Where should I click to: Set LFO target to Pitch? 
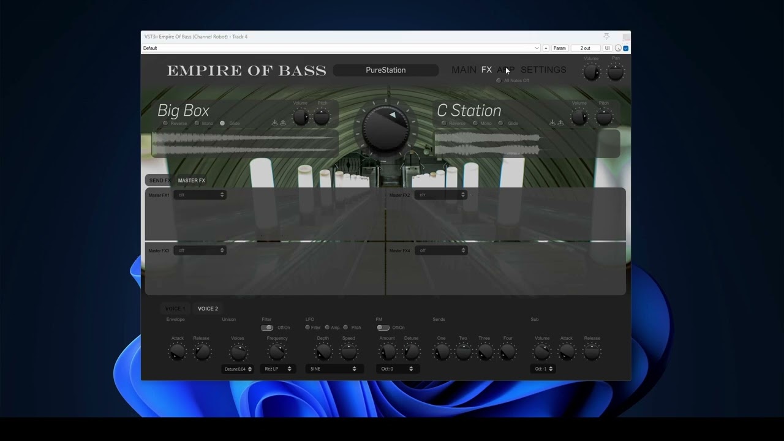click(x=345, y=328)
